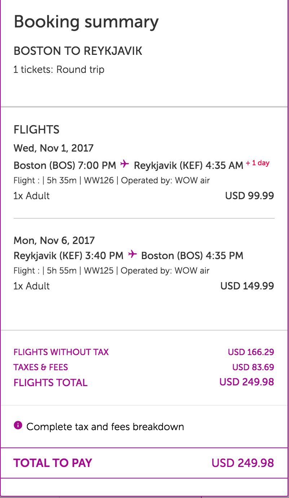Image resolution: width=289 pixels, height=498 pixels.
Task: Click the FLIGHTS section header
Action: click(x=36, y=130)
